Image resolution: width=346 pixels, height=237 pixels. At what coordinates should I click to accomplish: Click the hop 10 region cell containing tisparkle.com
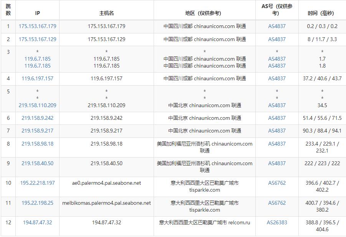pyautogui.click(x=205, y=186)
